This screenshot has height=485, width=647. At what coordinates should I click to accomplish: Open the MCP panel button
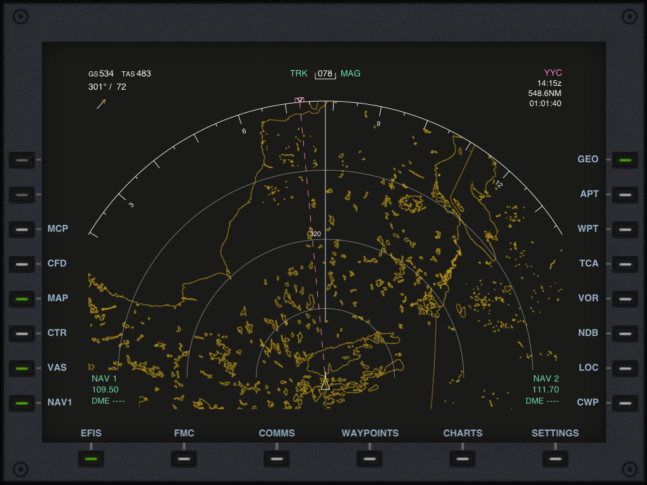[x=22, y=230]
